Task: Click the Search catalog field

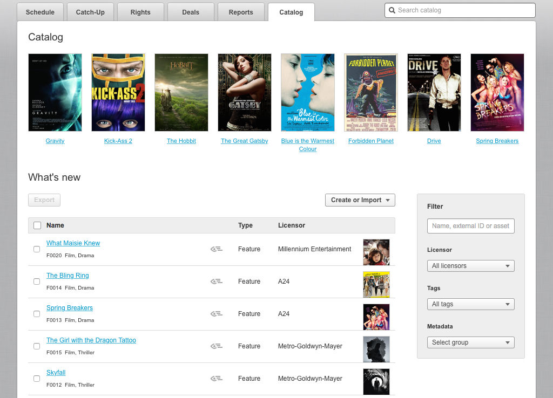Action: coord(460,10)
